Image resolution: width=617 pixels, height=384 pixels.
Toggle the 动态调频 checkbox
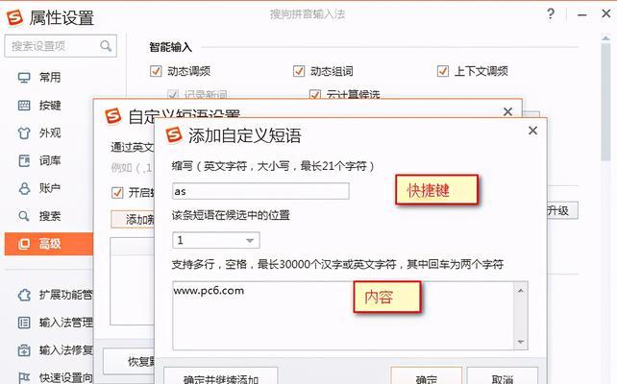pyautogui.click(x=156, y=71)
